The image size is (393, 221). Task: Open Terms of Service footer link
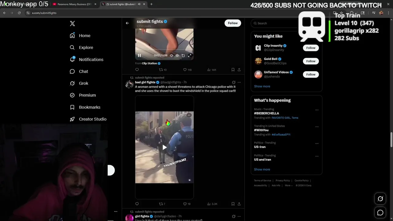(263, 180)
